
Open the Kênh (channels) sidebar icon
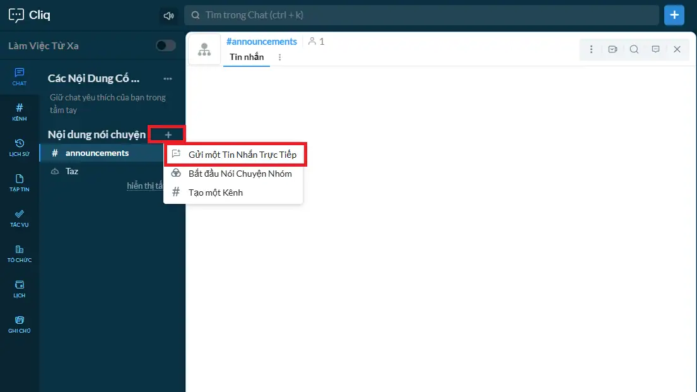(x=20, y=112)
